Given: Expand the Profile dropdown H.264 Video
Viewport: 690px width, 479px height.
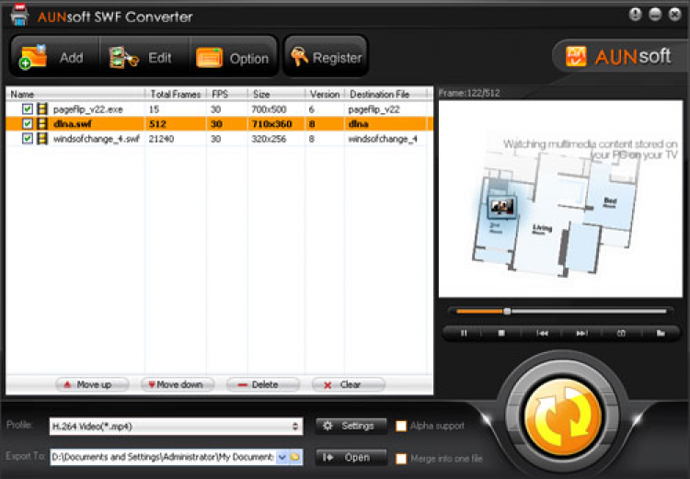Looking at the screenshot, I should (176, 427).
